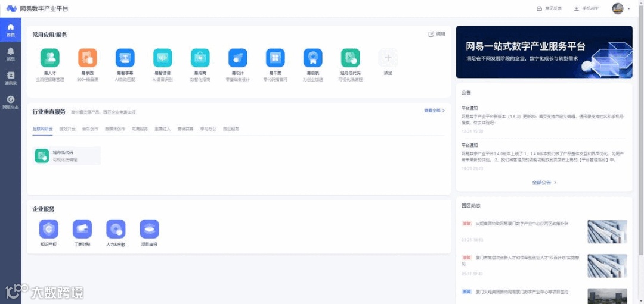Click the 手机APP download icon in header

[577, 8]
